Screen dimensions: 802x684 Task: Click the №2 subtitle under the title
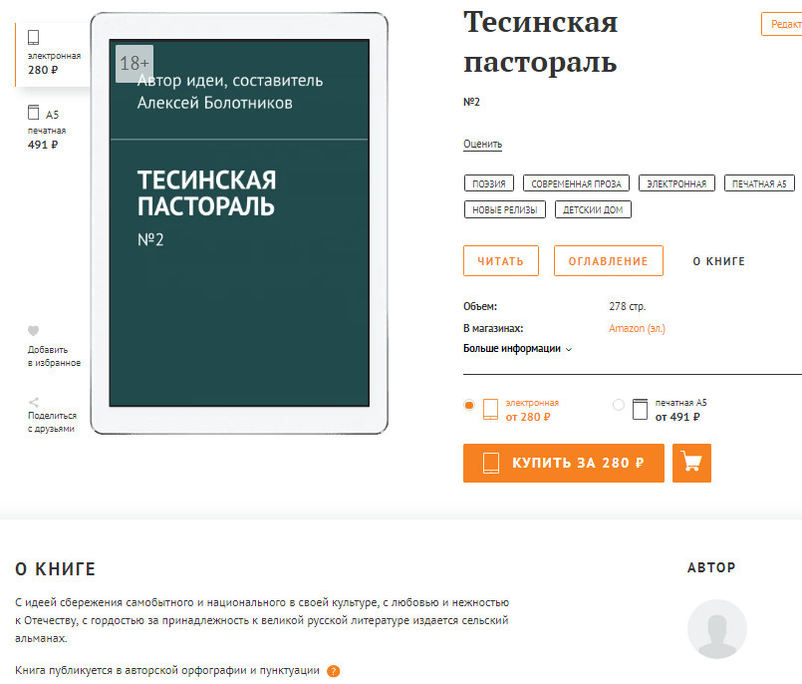click(x=471, y=102)
